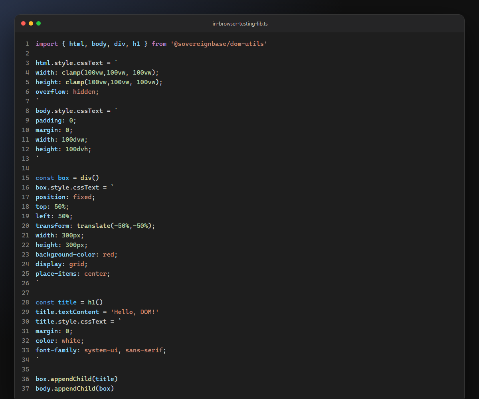Click 'body.appendChild(box)' on line 37
The image size is (479, 399).
(x=75, y=389)
